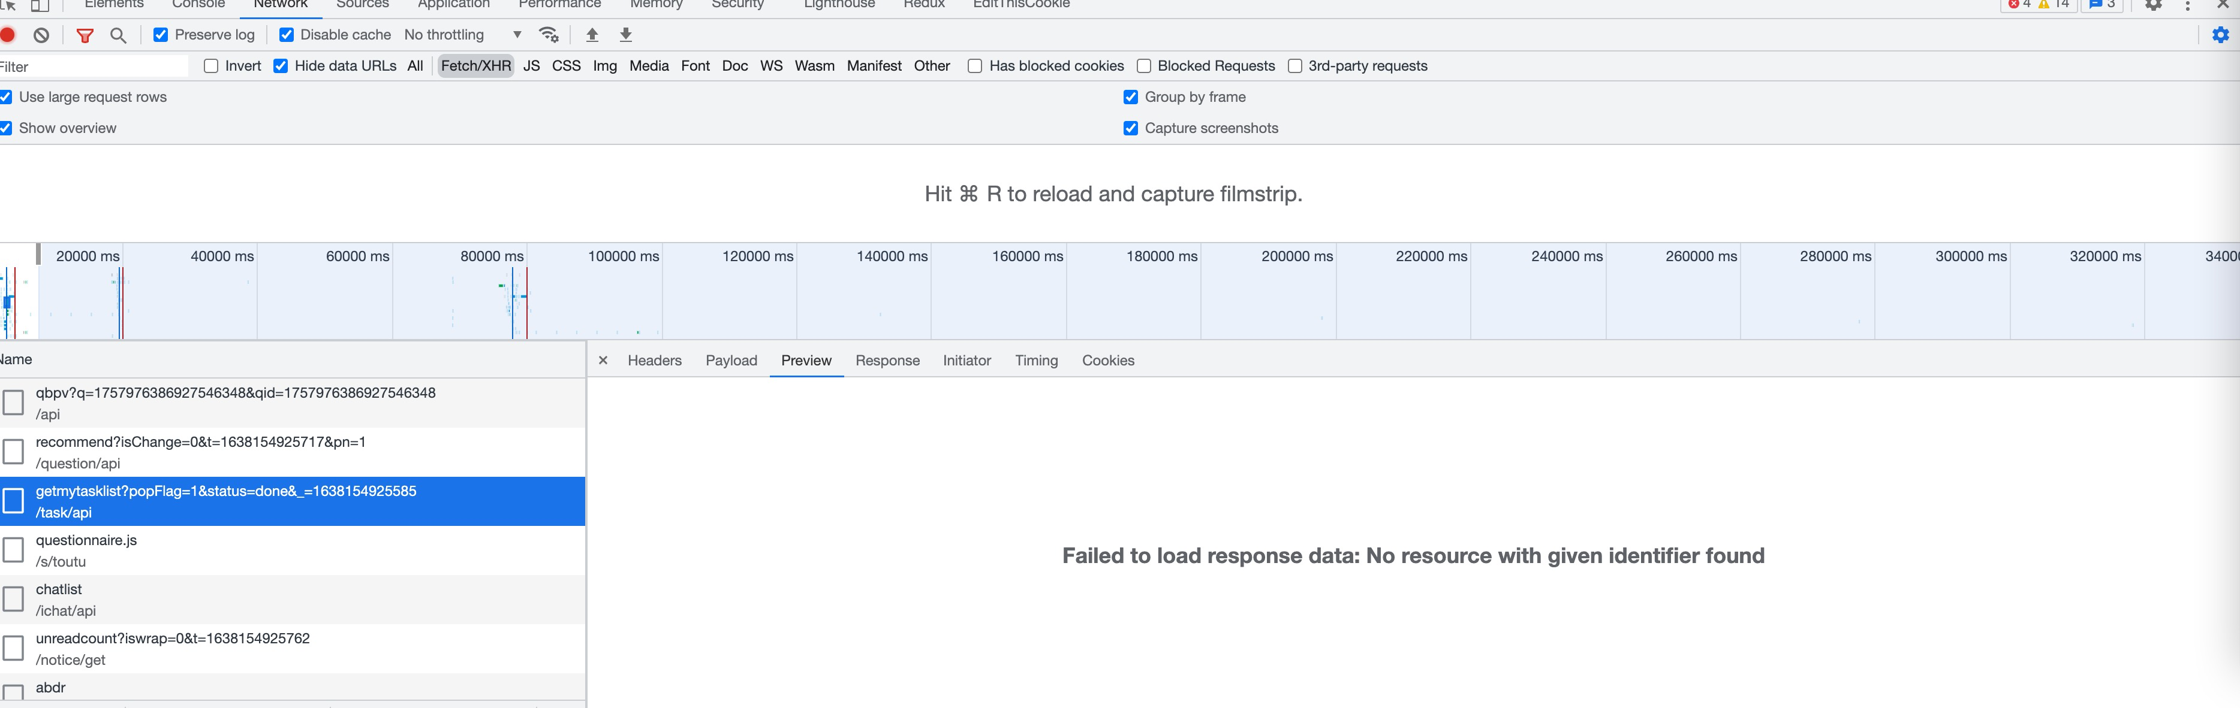Screen dimensions: 2240x708
Task: Click the 100000 ms timeline overview marker
Action: pyautogui.click(x=622, y=256)
